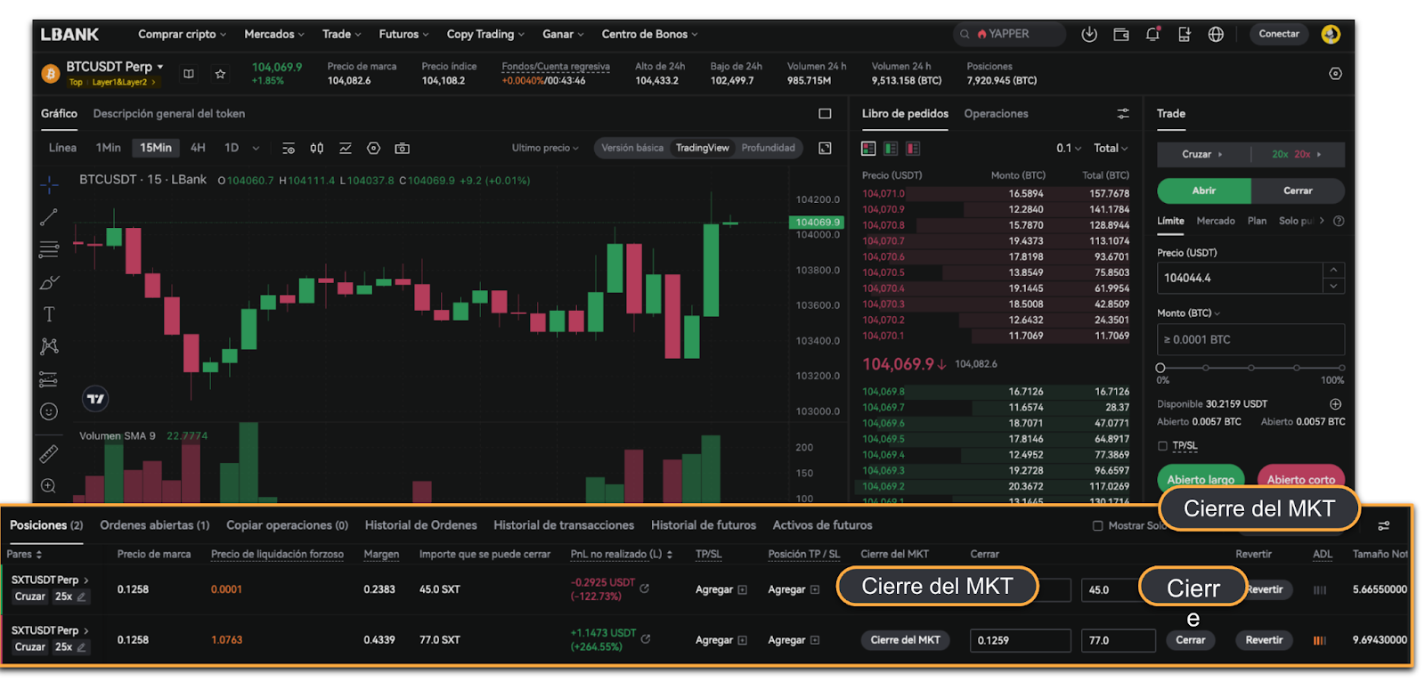
Task: Select the 4H timeframe
Action: tap(198, 148)
